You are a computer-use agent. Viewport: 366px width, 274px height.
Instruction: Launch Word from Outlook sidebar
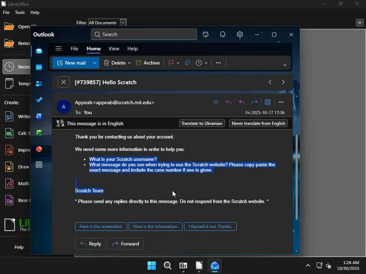[39, 116]
